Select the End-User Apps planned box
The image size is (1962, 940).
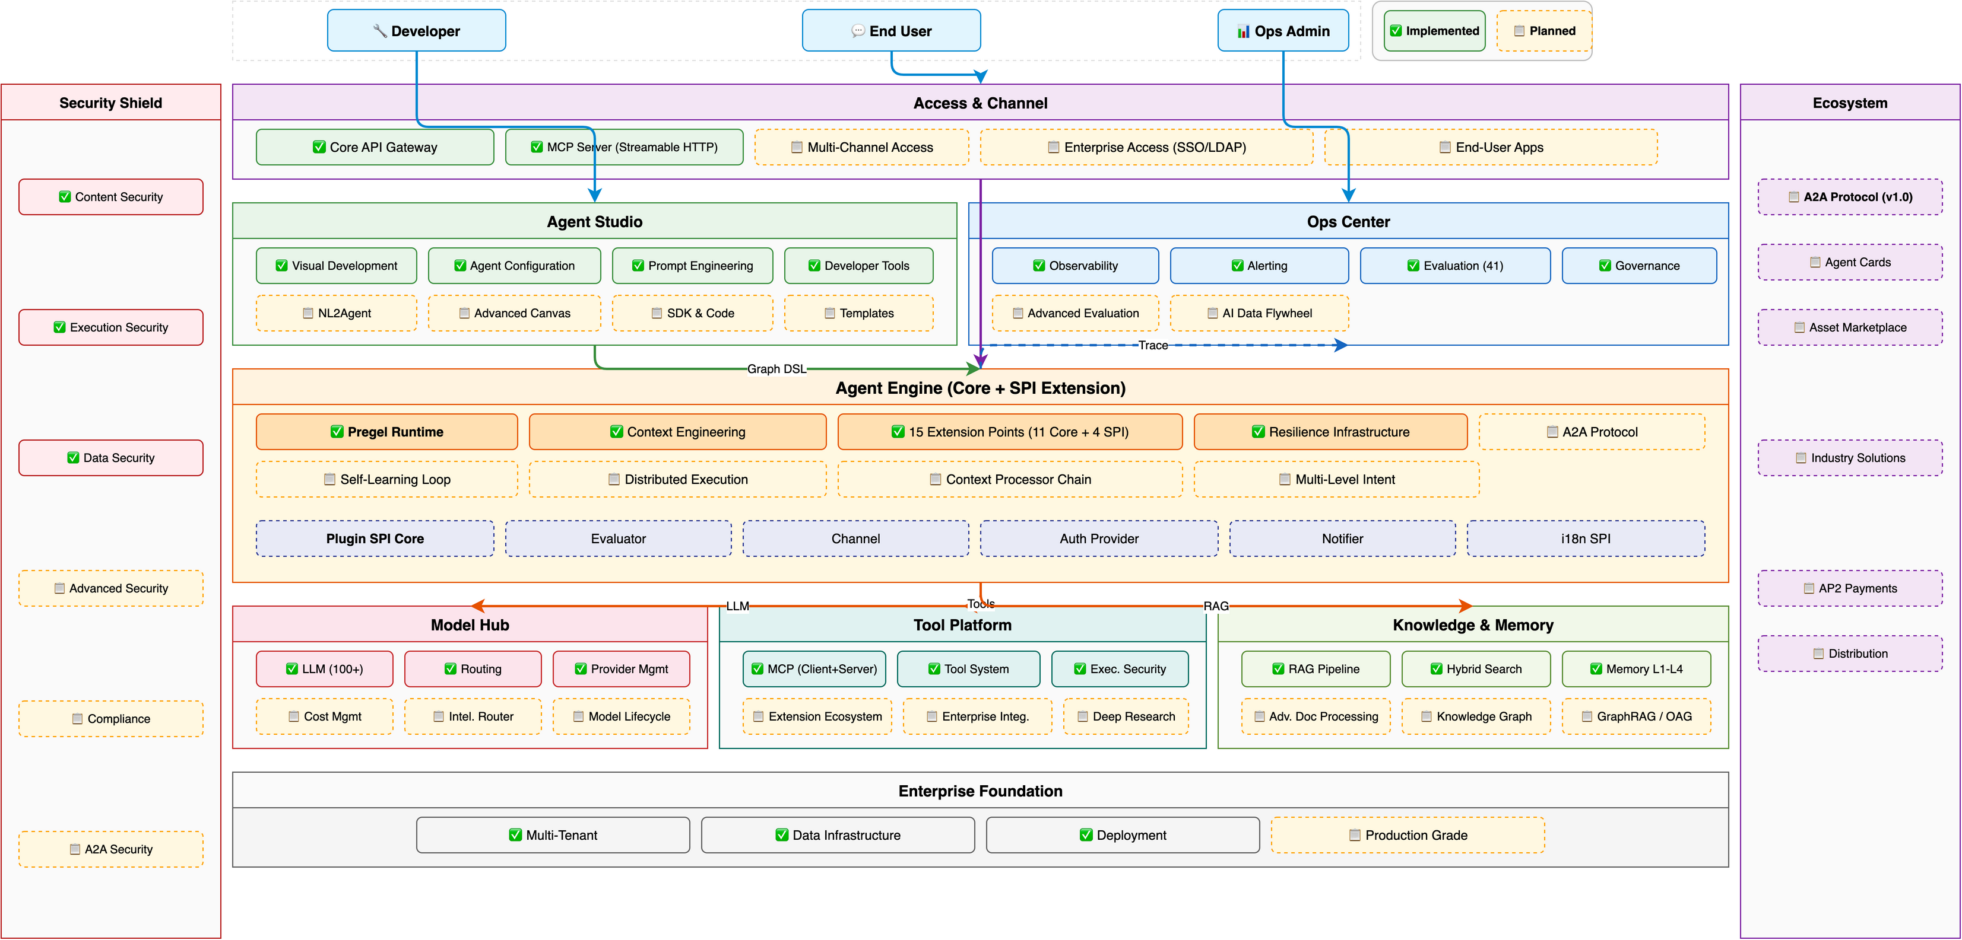[x=1491, y=147]
